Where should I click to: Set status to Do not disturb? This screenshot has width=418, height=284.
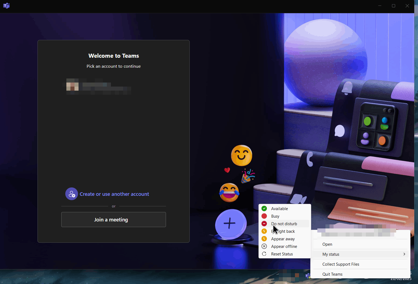point(284,224)
